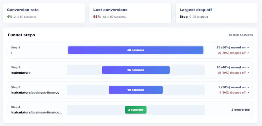This screenshot has height=126, width=262.
Task: Click 8 (80%) dropped off text
Action: coord(233,93)
